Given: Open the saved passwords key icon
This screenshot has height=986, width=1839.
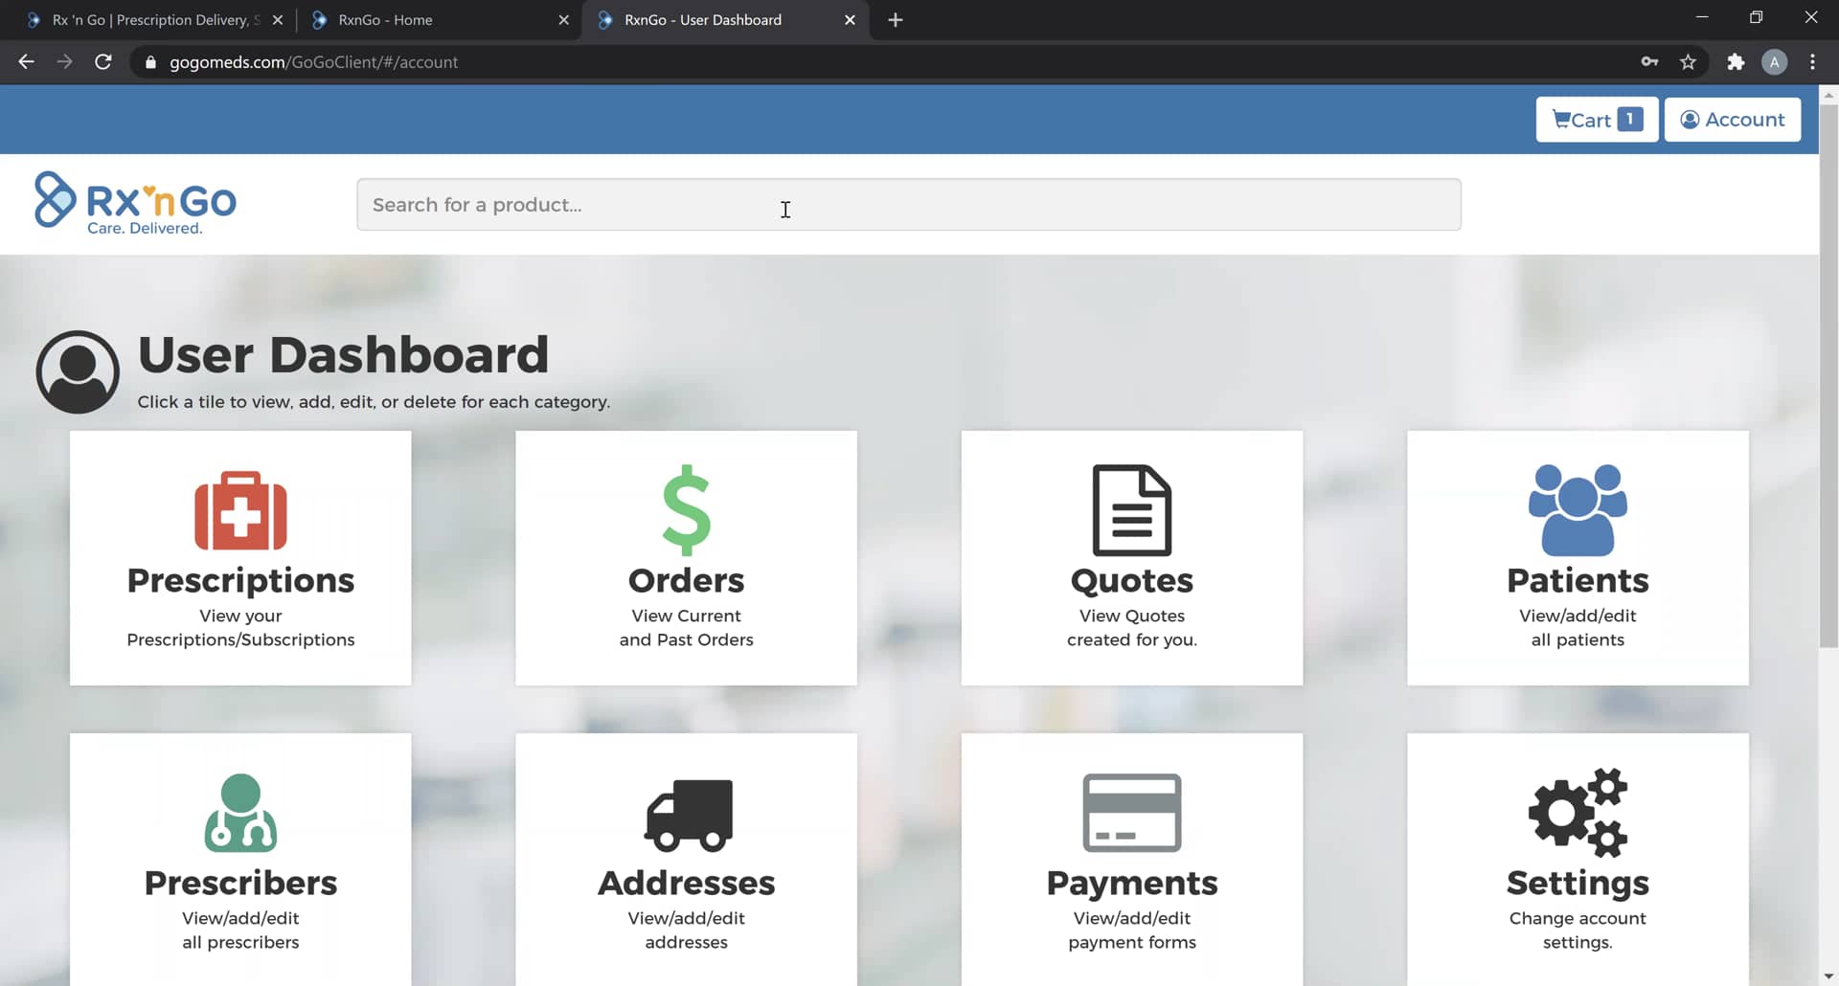Looking at the screenshot, I should coord(1649,62).
